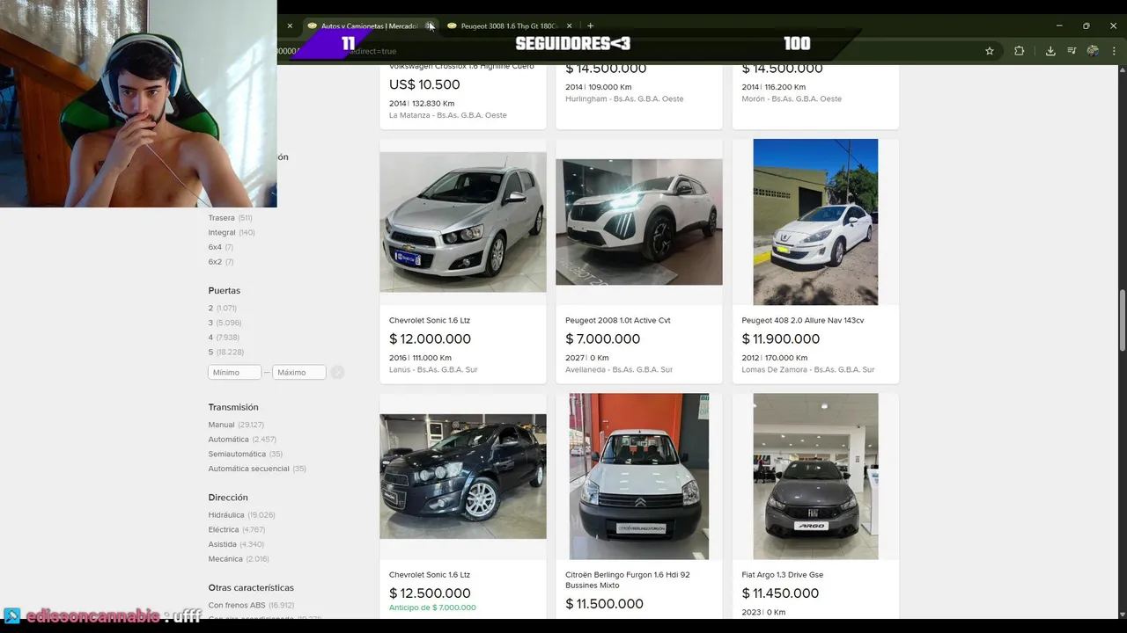The width and height of the screenshot is (1127, 633).
Task: Select the $ 11.500.000 Berlingo price
Action: pyautogui.click(x=604, y=604)
